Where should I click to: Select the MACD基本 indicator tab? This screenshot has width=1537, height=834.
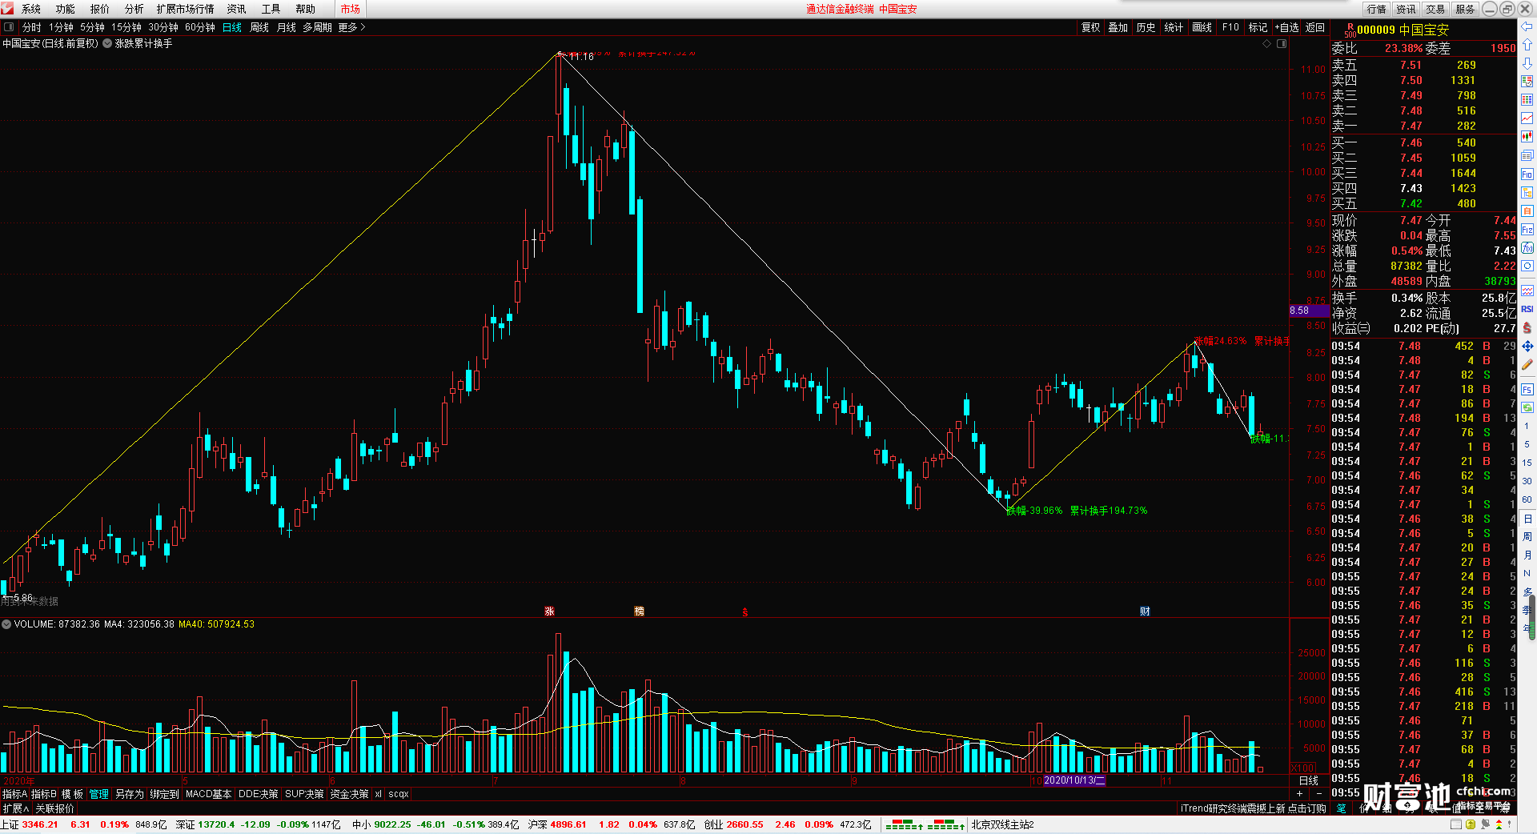208,794
